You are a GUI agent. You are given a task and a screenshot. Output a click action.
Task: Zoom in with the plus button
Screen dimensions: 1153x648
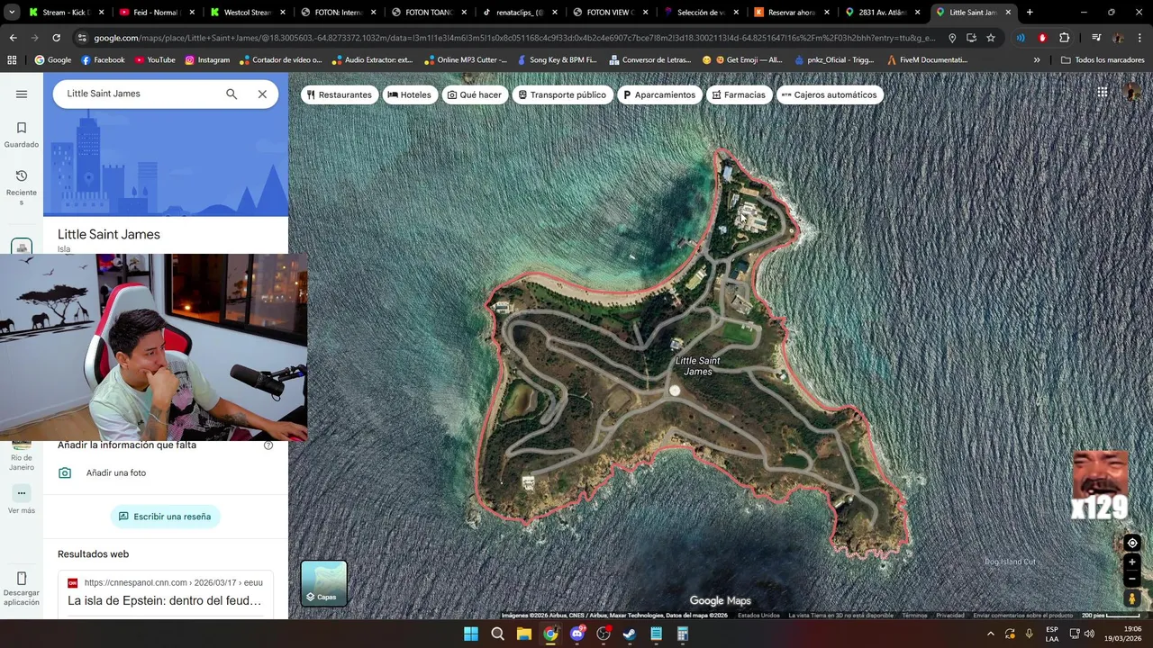[1132, 562]
